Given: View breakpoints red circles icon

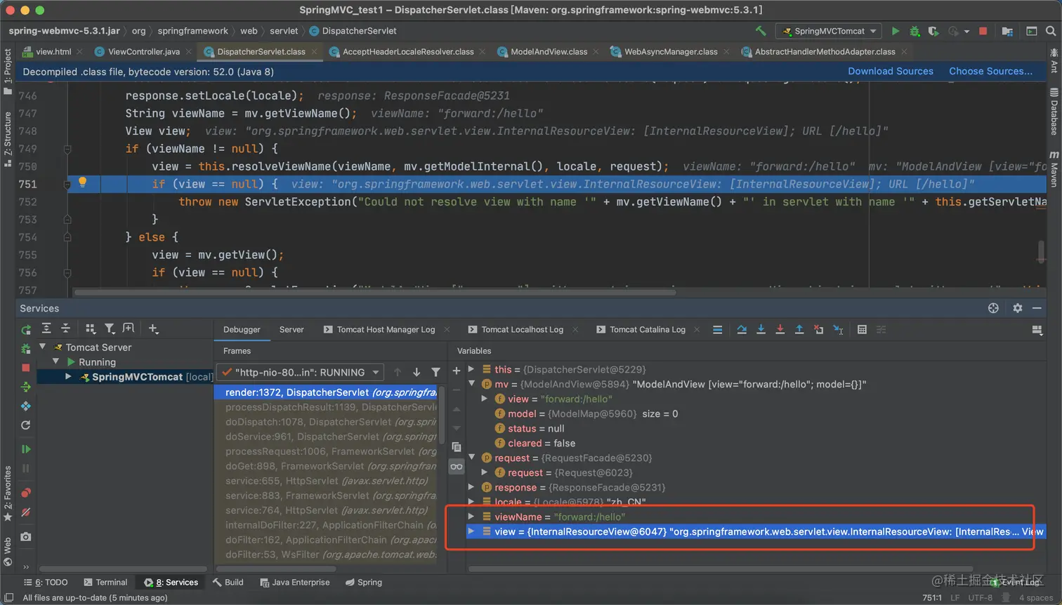Looking at the screenshot, I should point(26,493).
